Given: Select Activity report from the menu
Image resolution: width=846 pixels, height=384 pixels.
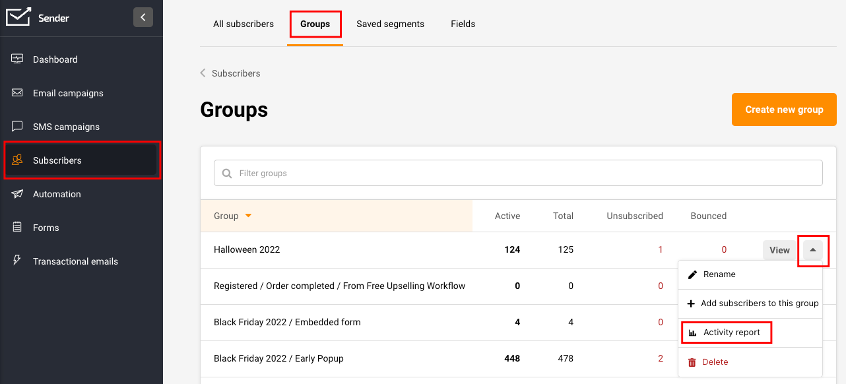Looking at the screenshot, I should (731, 333).
